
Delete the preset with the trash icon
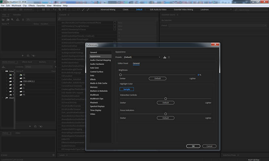click(169, 57)
